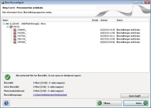Screen dimensions: 151x108
Task: Open the C:\Users\Administrator\Desktop\test recovery folder link
Action: (50, 95)
